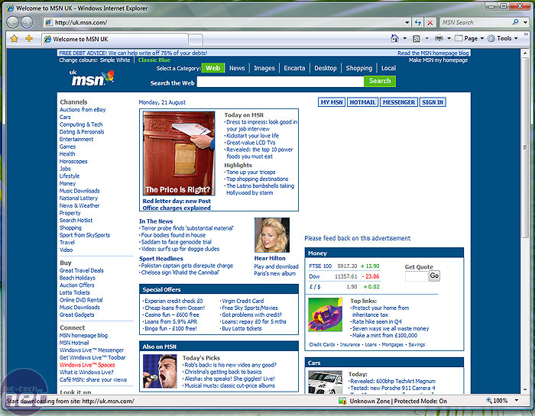Click the RSS Feeds icon
Viewport: 535px width, 416px height.
tap(417, 38)
